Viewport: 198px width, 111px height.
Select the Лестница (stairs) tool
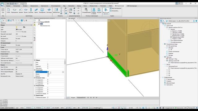[x=49, y=10]
